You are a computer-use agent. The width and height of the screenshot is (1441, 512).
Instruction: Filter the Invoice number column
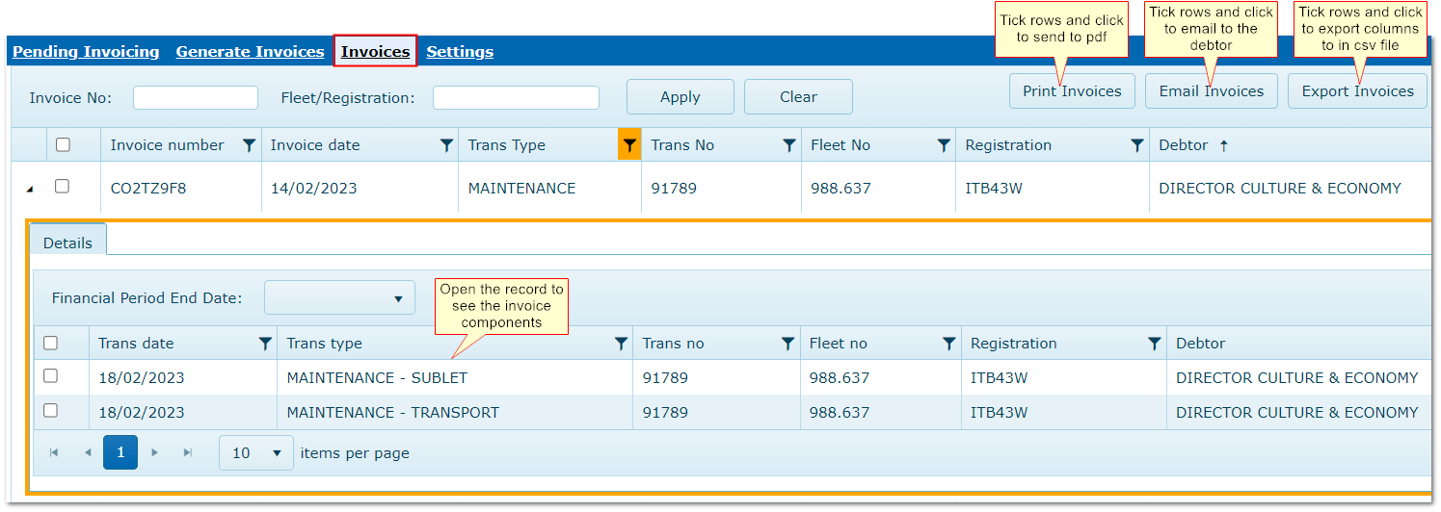(x=249, y=145)
